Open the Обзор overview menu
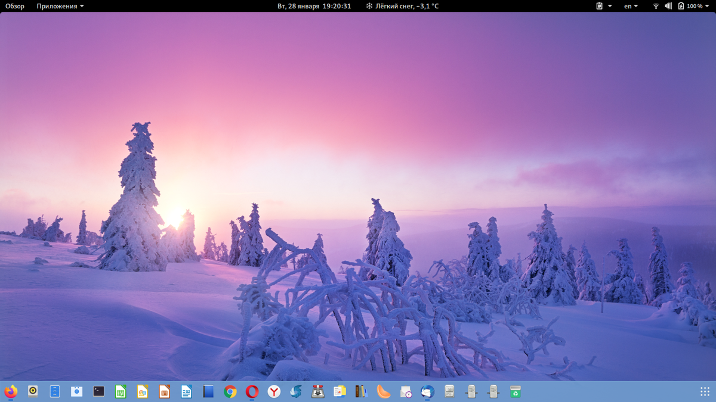Viewport: 716px width, 402px height. point(14,6)
